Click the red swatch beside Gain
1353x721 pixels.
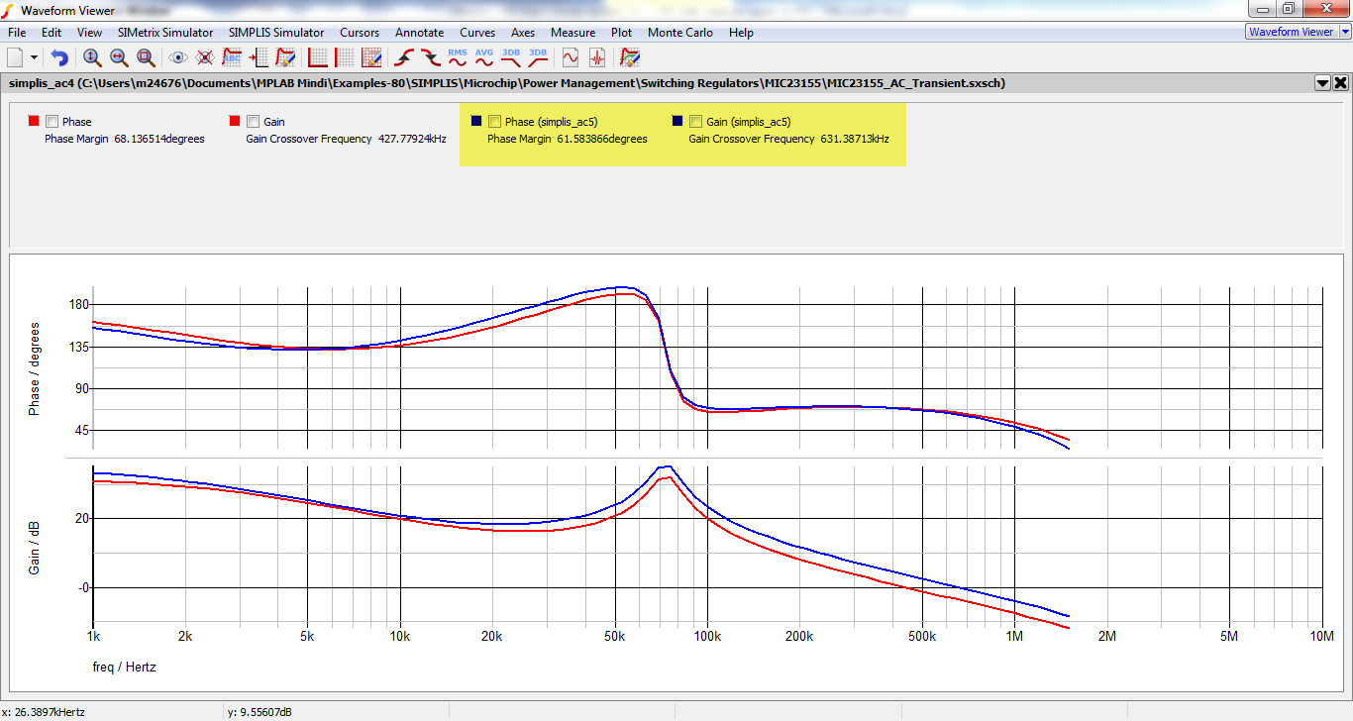coord(235,121)
